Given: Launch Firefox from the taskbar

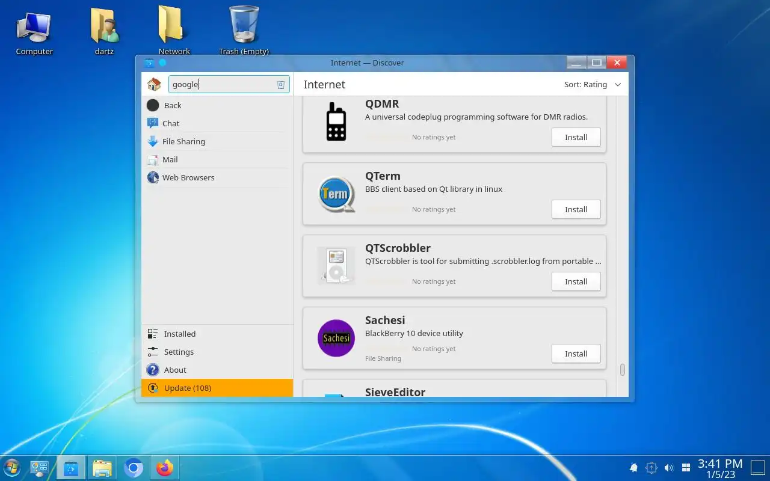Looking at the screenshot, I should pyautogui.click(x=164, y=468).
